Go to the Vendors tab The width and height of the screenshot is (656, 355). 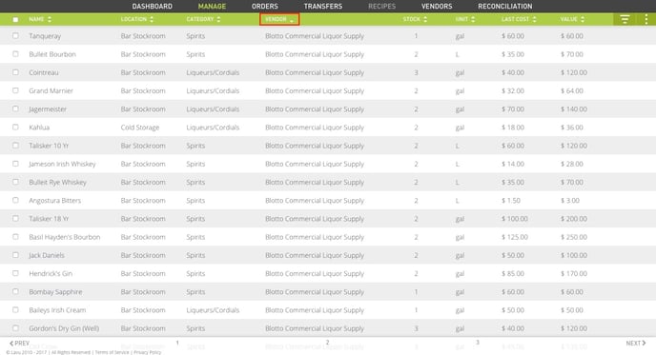point(437,7)
